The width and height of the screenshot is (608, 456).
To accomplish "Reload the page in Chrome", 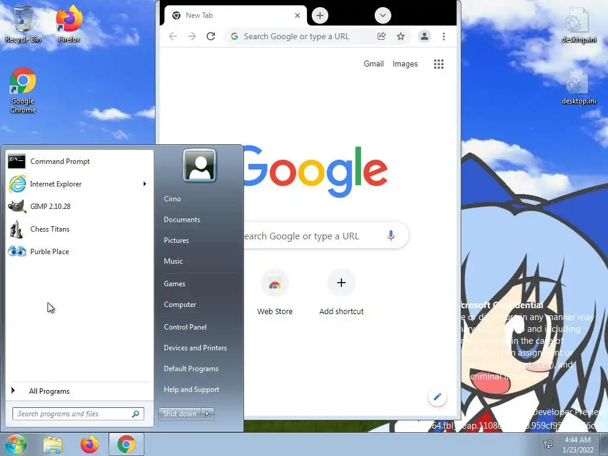I will (x=211, y=36).
